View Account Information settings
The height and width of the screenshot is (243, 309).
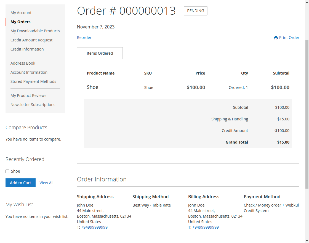point(29,72)
